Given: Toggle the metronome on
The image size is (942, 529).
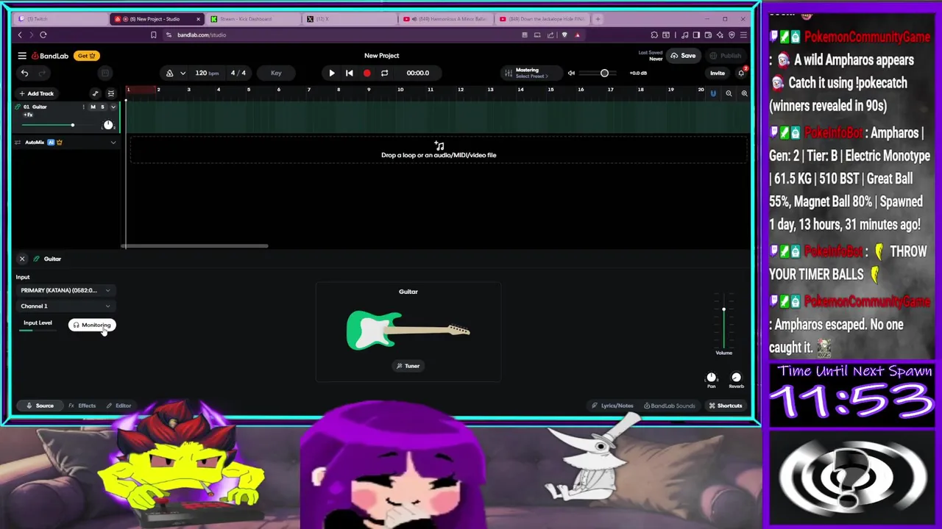Looking at the screenshot, I should [169, 73].
